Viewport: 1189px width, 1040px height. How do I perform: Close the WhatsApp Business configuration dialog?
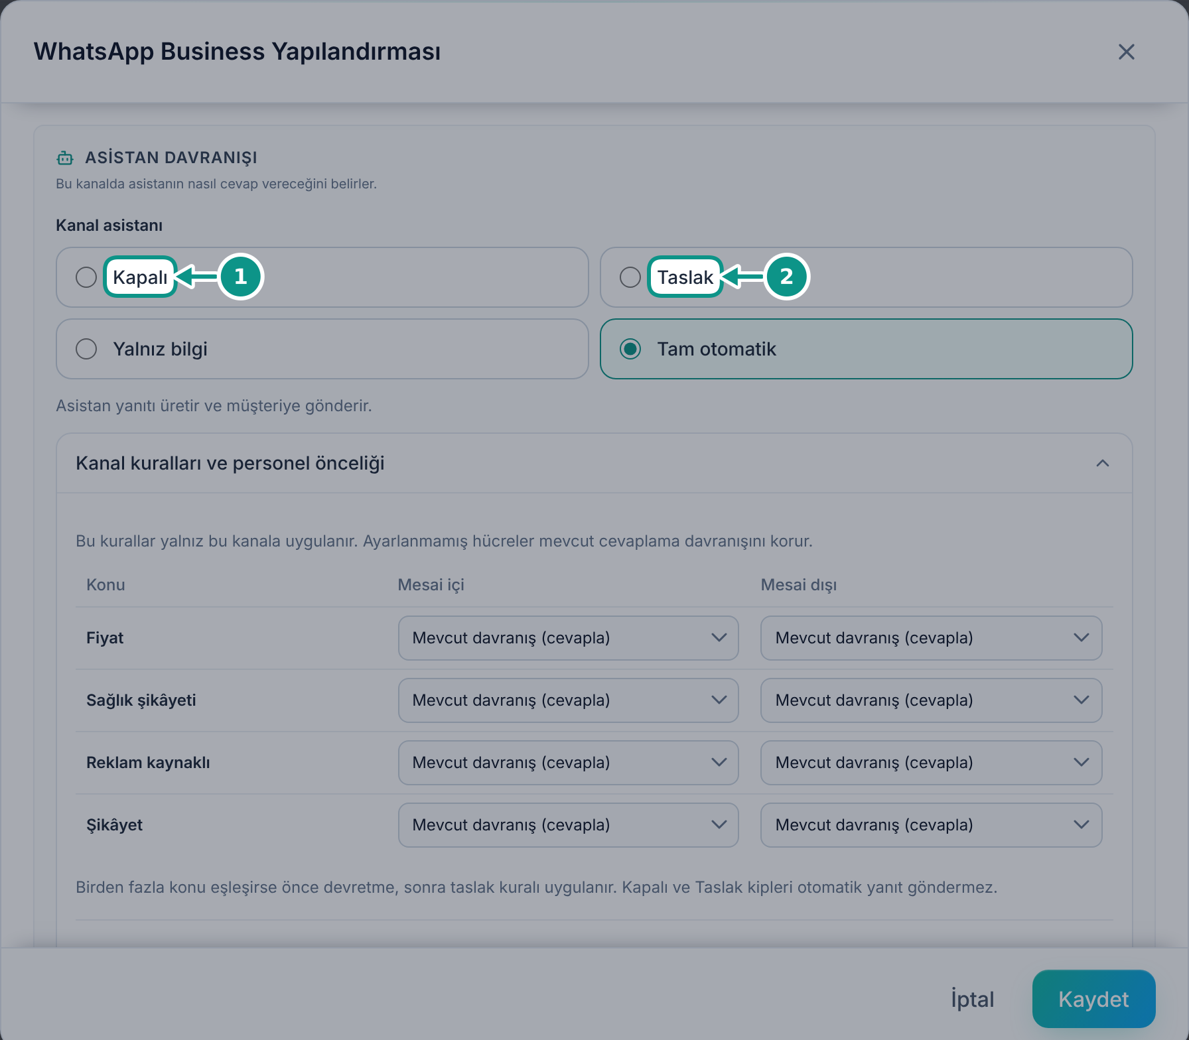point(1126,52)
